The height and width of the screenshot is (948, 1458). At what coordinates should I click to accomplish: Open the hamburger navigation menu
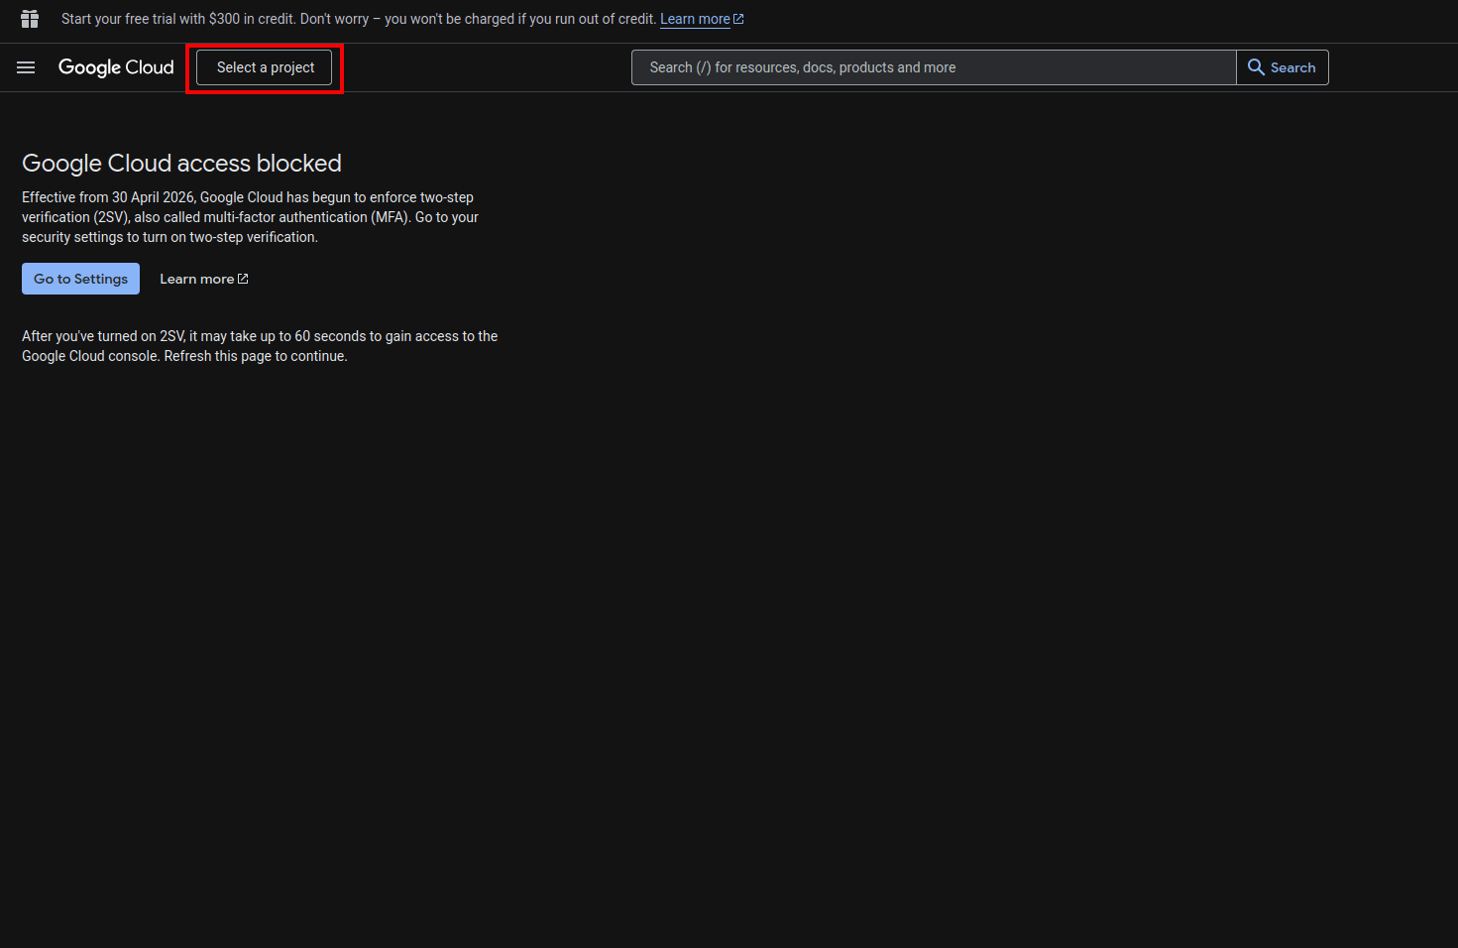pos(26,67)
